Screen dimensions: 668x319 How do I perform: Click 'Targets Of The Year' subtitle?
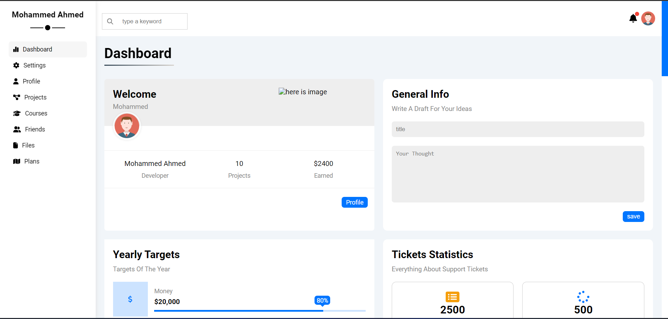141,269
